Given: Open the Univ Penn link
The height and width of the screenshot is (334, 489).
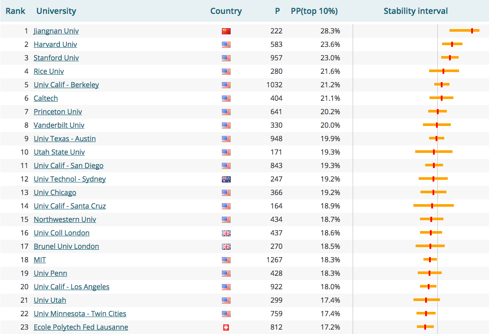Looking at the screenshot, I should pyautogui.click(x=50, y=273).
